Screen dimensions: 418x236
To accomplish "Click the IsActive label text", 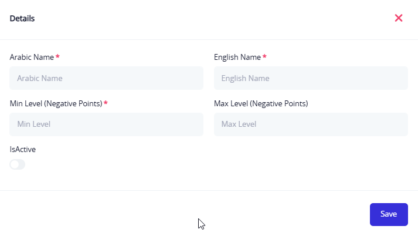I will tap(23, 150).
